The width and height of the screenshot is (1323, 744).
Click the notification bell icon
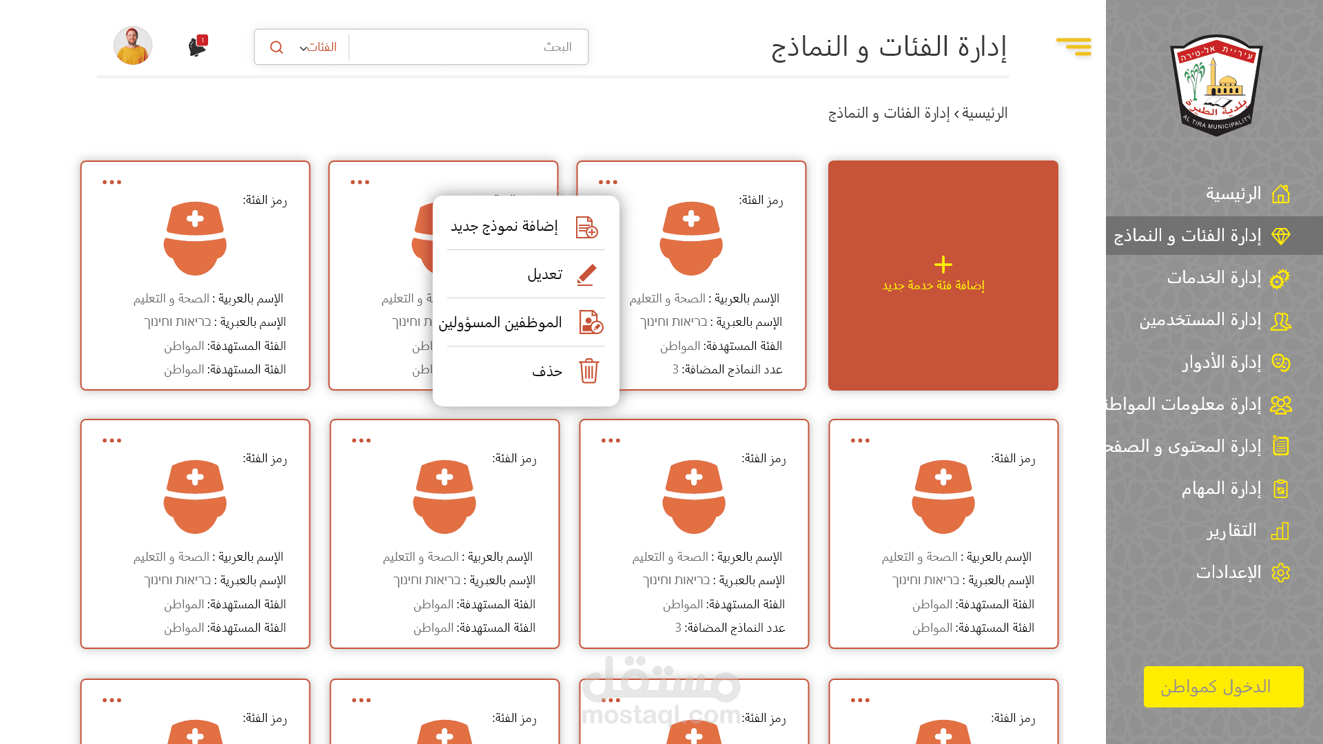(x=197, y=47)
